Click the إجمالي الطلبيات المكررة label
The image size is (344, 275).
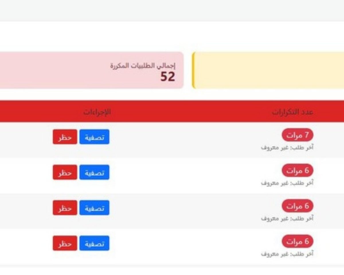pyautogui.click(x=143, y=66)
